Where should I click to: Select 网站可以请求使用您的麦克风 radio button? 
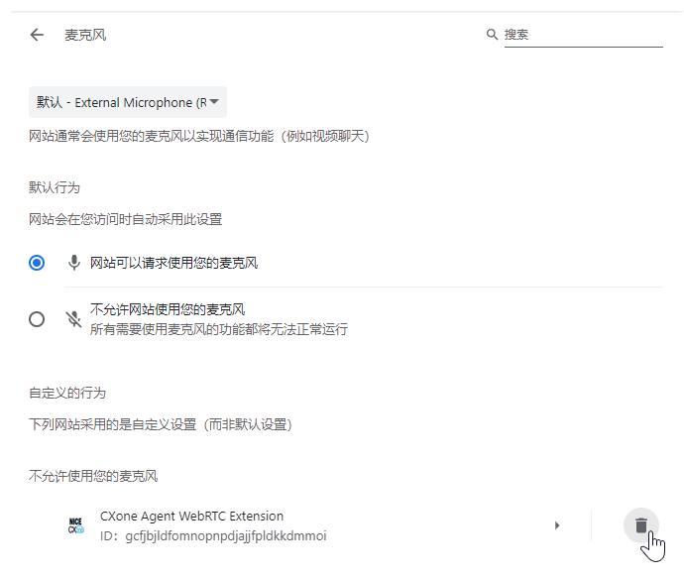tap(37, 263)
